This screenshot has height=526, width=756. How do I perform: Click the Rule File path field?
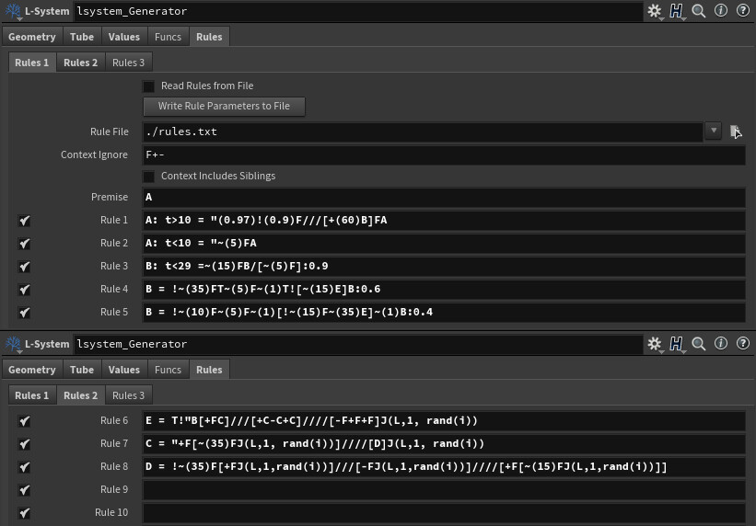point(423,132)
